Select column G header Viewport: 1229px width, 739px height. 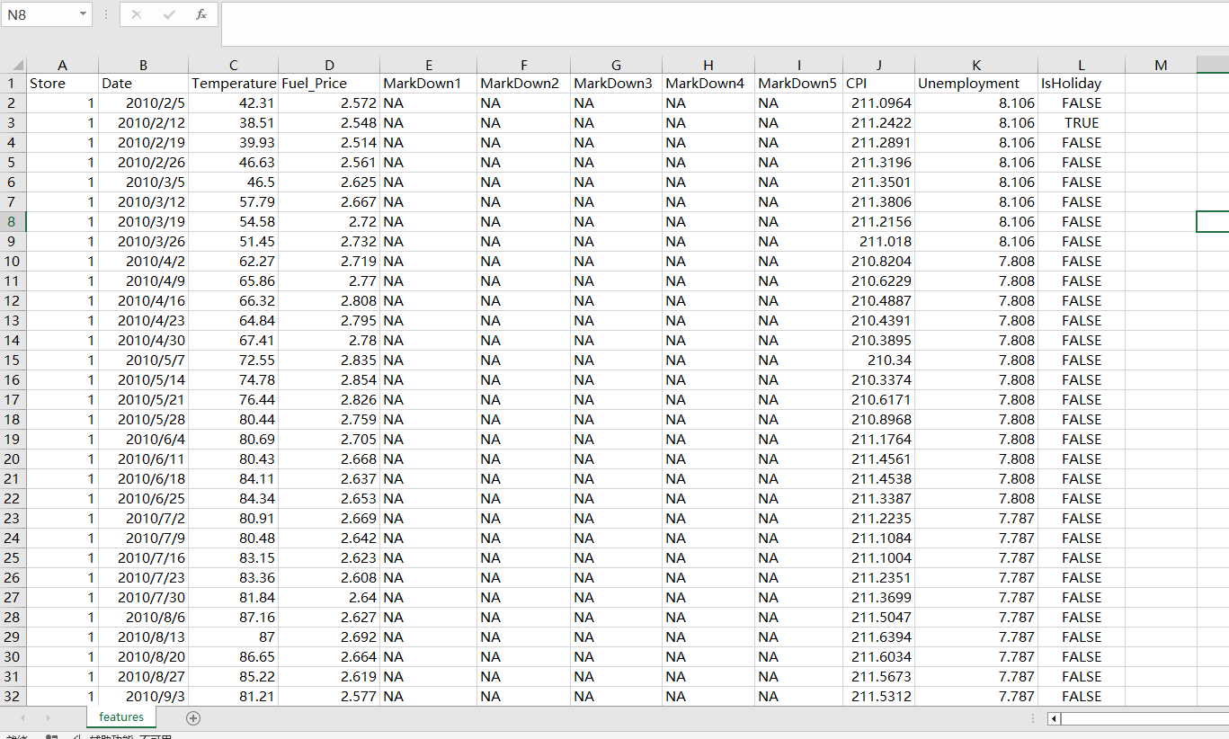(x=616, y=65)
